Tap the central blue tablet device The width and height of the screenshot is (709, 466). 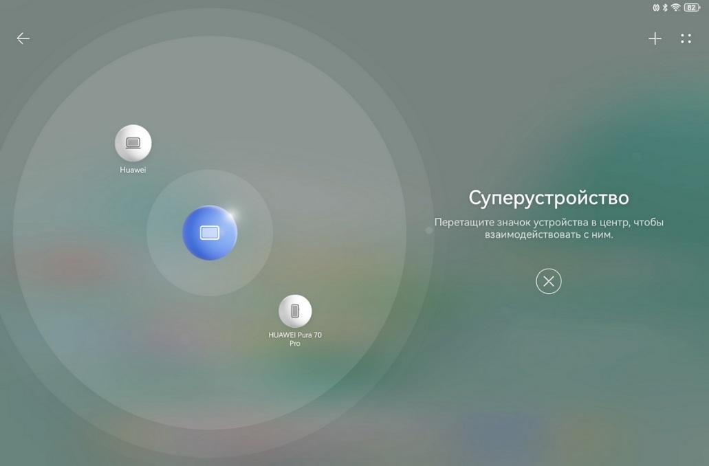coord(210,233)
